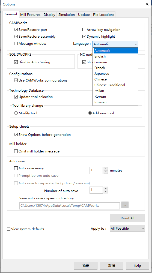
Task: Cancel with the 取消 button
Action: pos(112,266)
